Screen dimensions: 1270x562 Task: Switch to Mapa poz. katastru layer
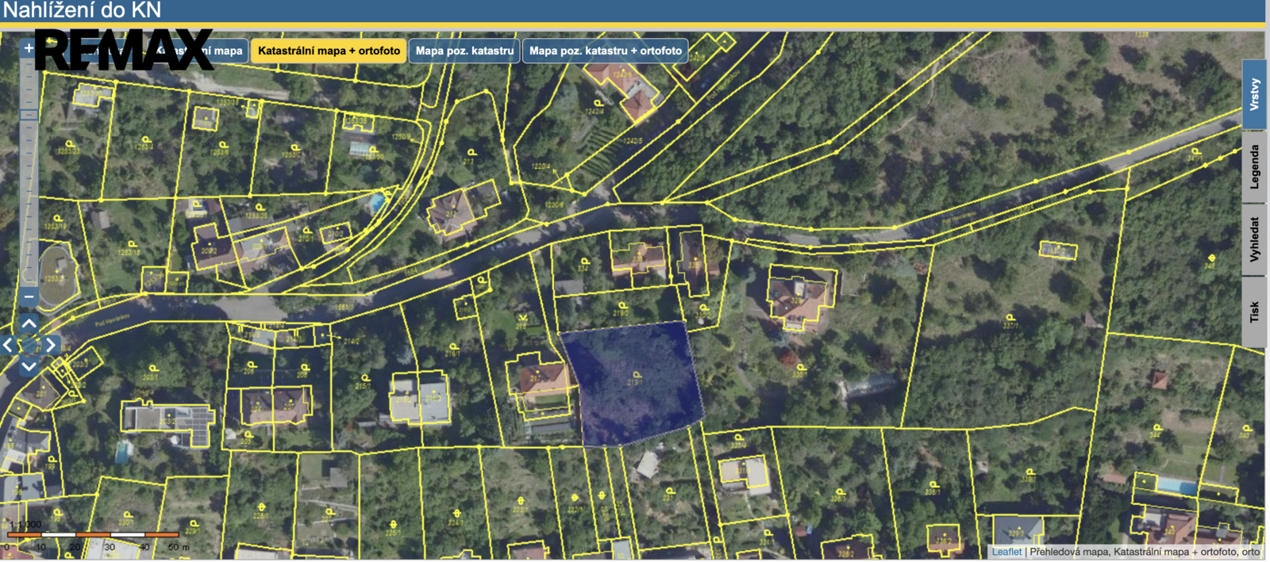(x=464, y=51)
